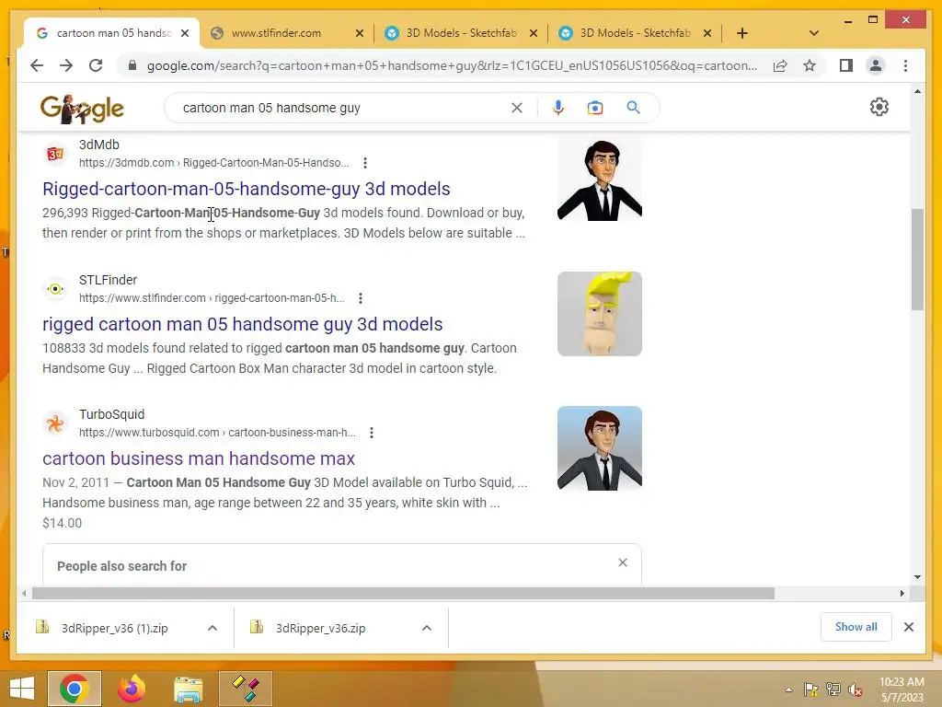Viewport: 942px width, 707px height.
Task: Open Action Center flag tray icon
Action: click(x=810, y=690)
